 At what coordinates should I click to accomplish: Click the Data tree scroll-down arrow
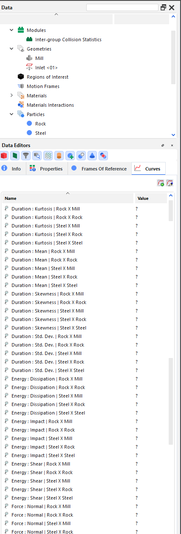pos(173,135)
